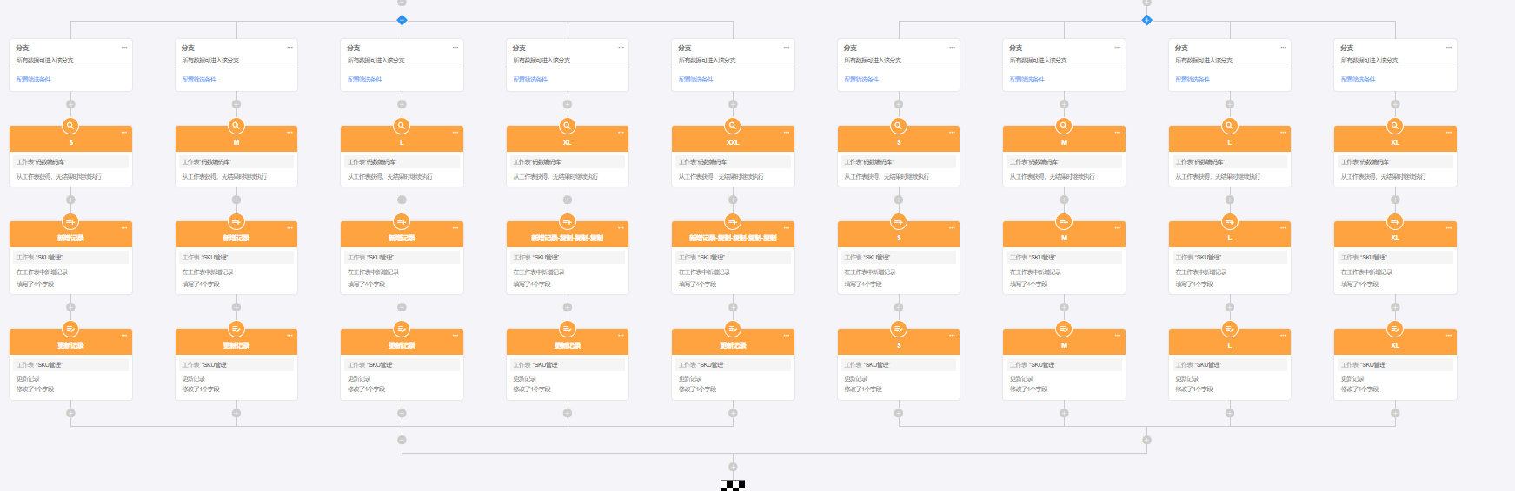The width and height of the screenshot is (1515, 491).
Task: Click 配置筛选条件 link in the leftmost branch
Action: 34,80
